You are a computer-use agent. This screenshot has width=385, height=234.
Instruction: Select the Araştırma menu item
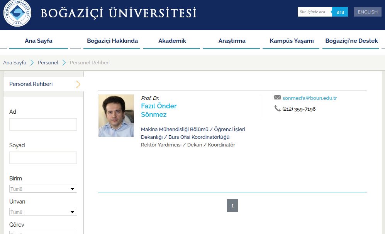coord(232,41)
